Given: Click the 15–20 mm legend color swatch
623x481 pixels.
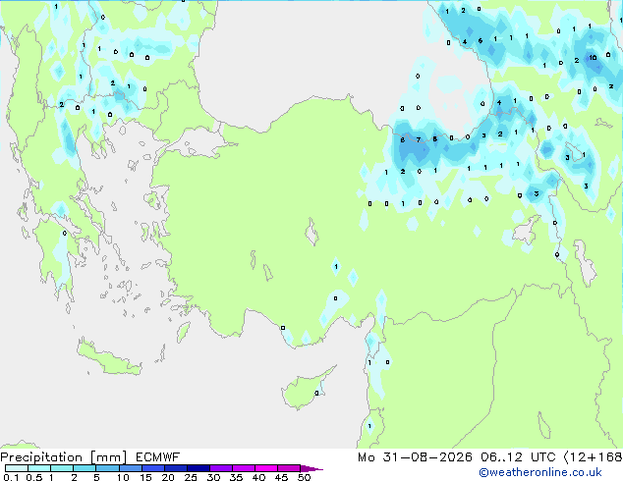Looking at the screenshot, I should pos(152,468).
